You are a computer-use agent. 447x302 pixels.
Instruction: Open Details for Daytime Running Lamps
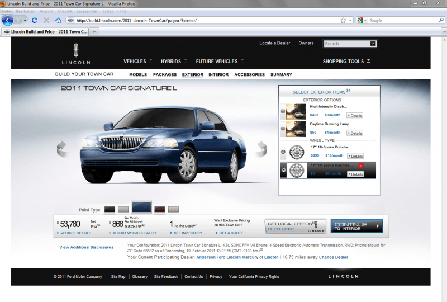click(355, 133)
